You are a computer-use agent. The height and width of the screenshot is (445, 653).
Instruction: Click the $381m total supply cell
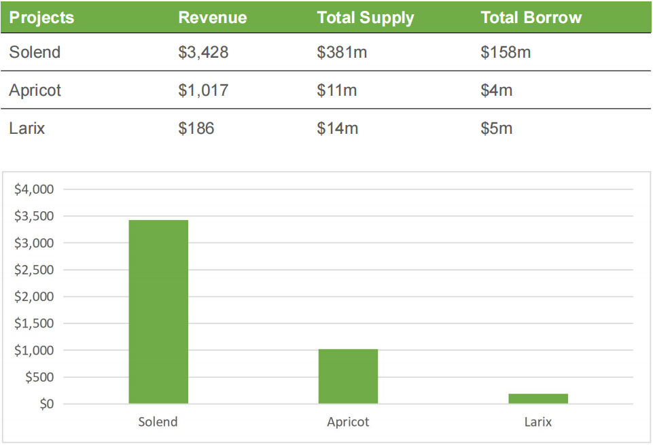[342, 52]
